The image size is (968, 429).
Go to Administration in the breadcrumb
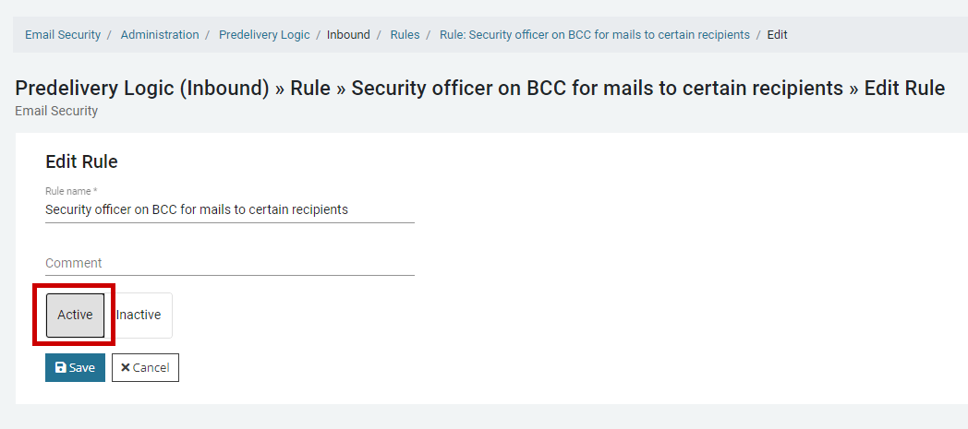tap(160, 35)
